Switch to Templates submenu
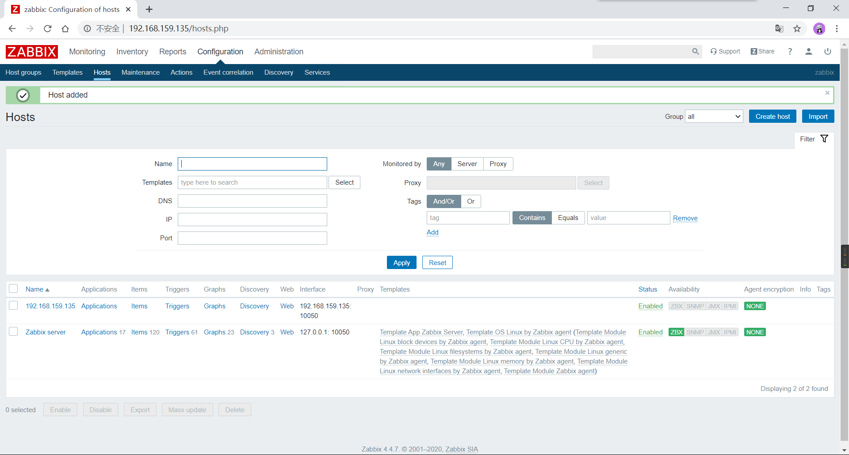Viewport: 849px width, 455px height. [x=67, y=72]
